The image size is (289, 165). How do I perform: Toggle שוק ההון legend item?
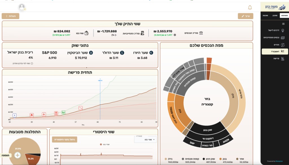click(x=209, y=159)
